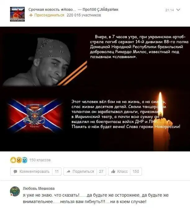The image size is (190, 209).
Task: Click the 21:14 post timestamp
Action: click(x=170, y=10)
